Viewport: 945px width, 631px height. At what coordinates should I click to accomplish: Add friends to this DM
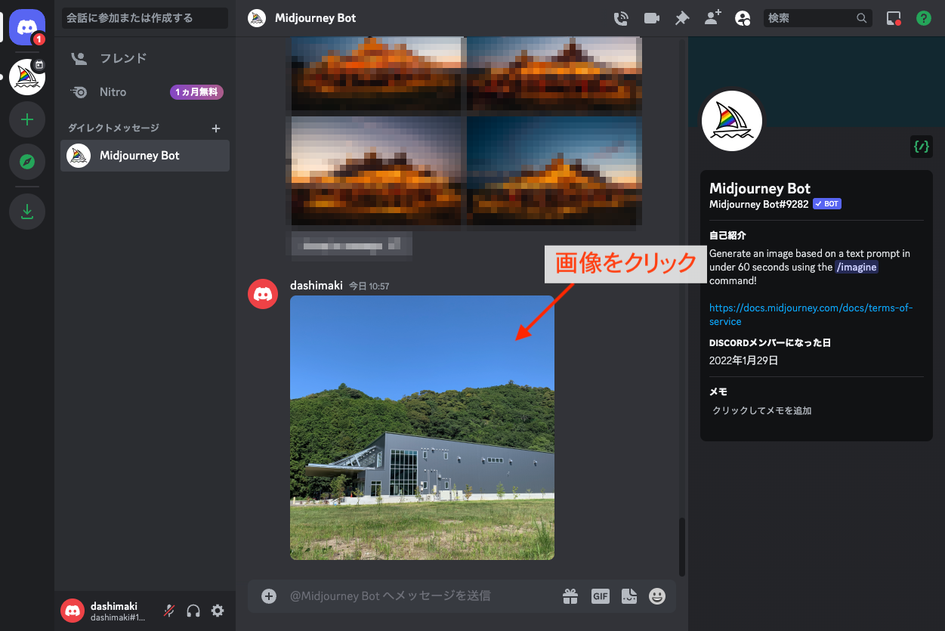[712, 18]
